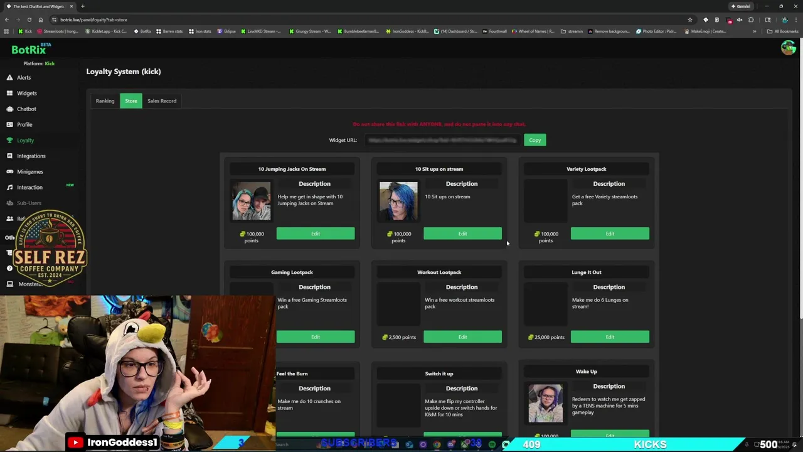This screenshot has height=452, width=803.
Task: Open the MakeEmoji bookmark
Action: 706,31
